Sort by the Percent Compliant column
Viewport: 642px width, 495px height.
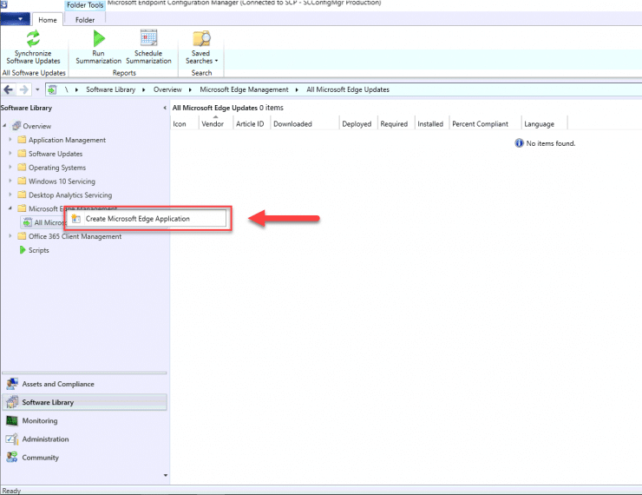pyautogui.click(x=480, y=124)
